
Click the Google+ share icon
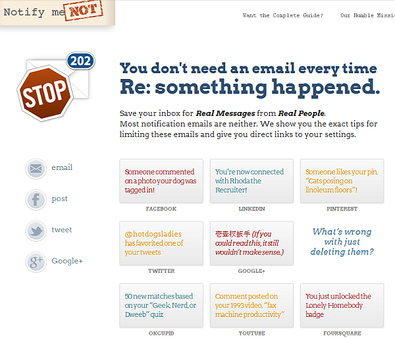coord(36,262)
